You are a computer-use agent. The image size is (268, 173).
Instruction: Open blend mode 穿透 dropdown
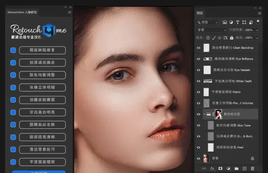(x=211, y=30)
